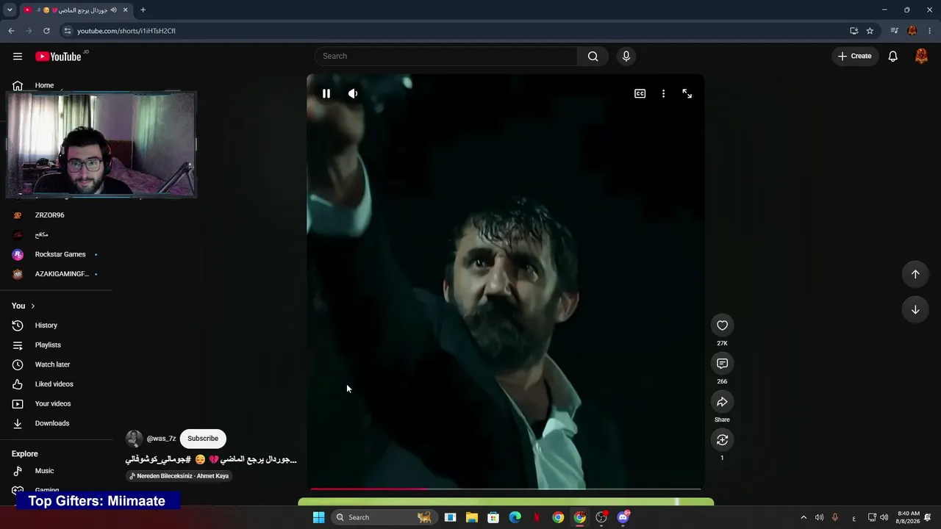The image size is (941, 529).
Task: Open File Explorer from the taskbar
Action: (x=472, y=517)
